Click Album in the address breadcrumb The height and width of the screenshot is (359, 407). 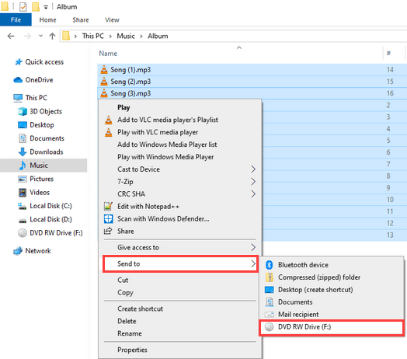coord(158,36)
